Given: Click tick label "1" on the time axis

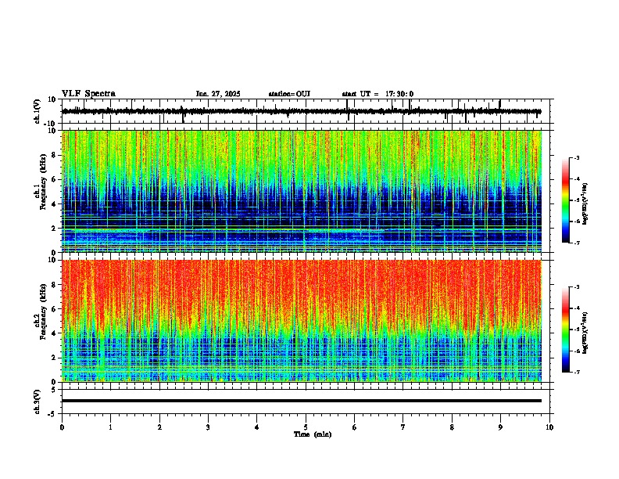Looking at the screenshot, I should pos(110,427).
